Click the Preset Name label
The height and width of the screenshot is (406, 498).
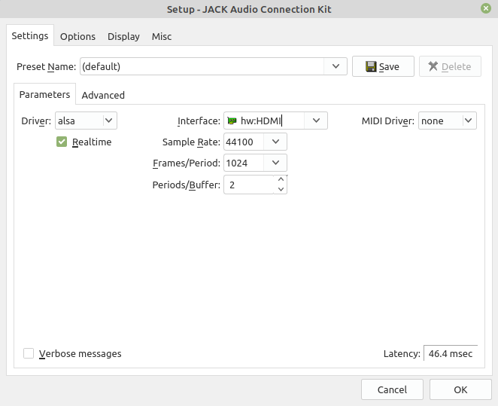(x=47, y=66)
